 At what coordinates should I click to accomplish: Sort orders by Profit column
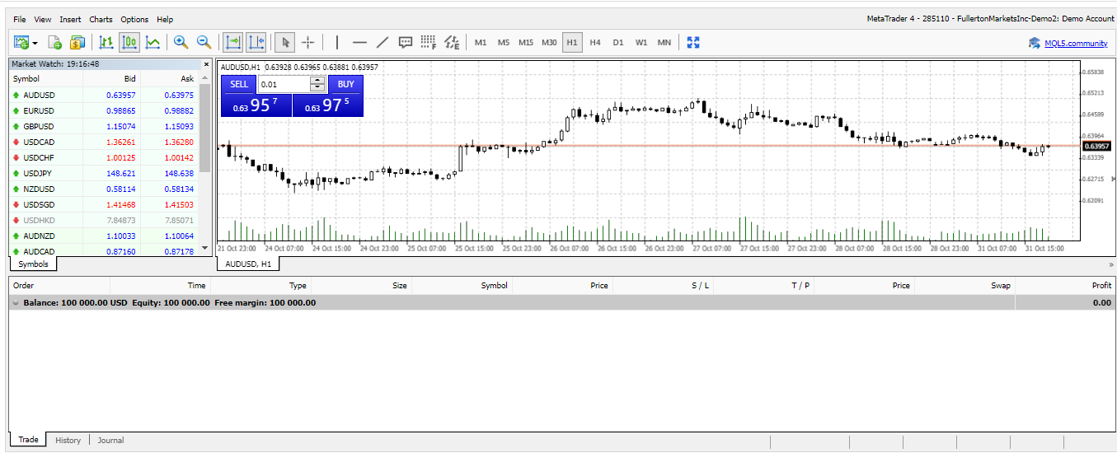pos(1101,286)
